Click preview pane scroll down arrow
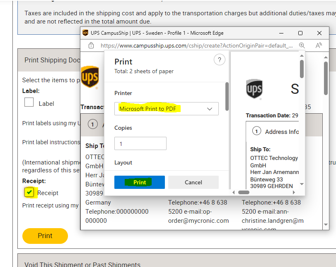This screenshot has height=267, width=336. pos(302,184)
